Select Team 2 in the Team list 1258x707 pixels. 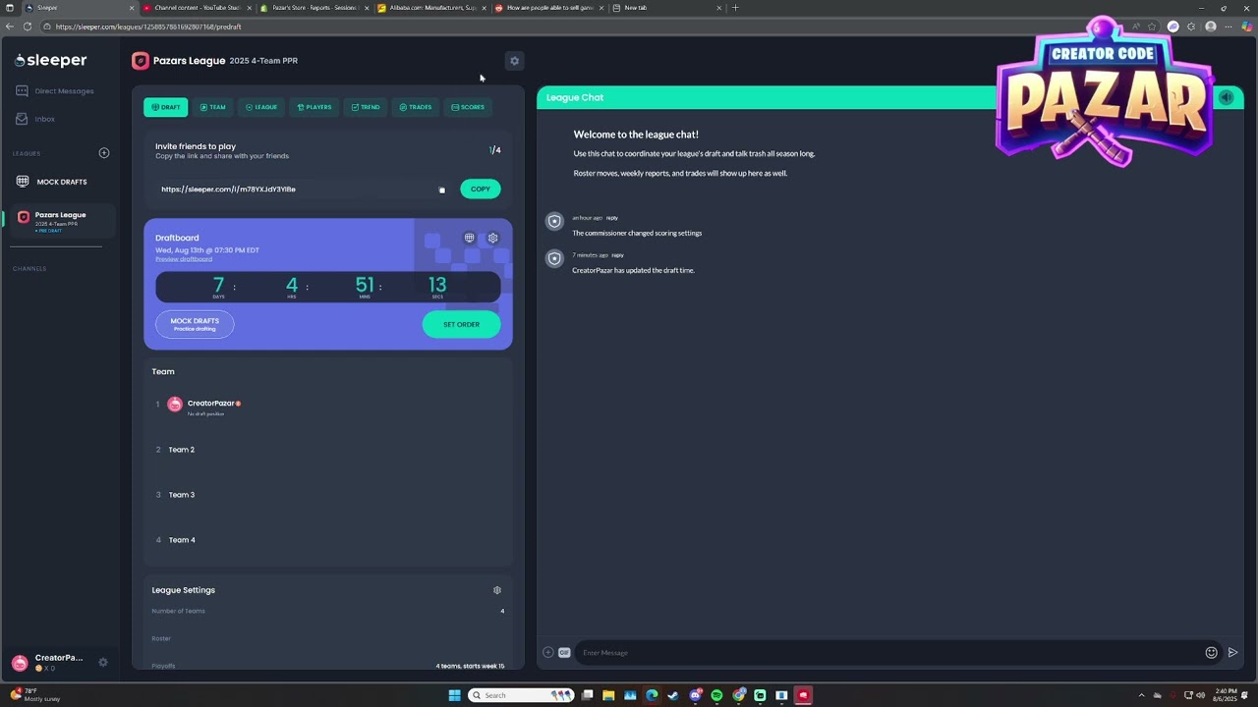pyautogui.click(x=182, y=450)
